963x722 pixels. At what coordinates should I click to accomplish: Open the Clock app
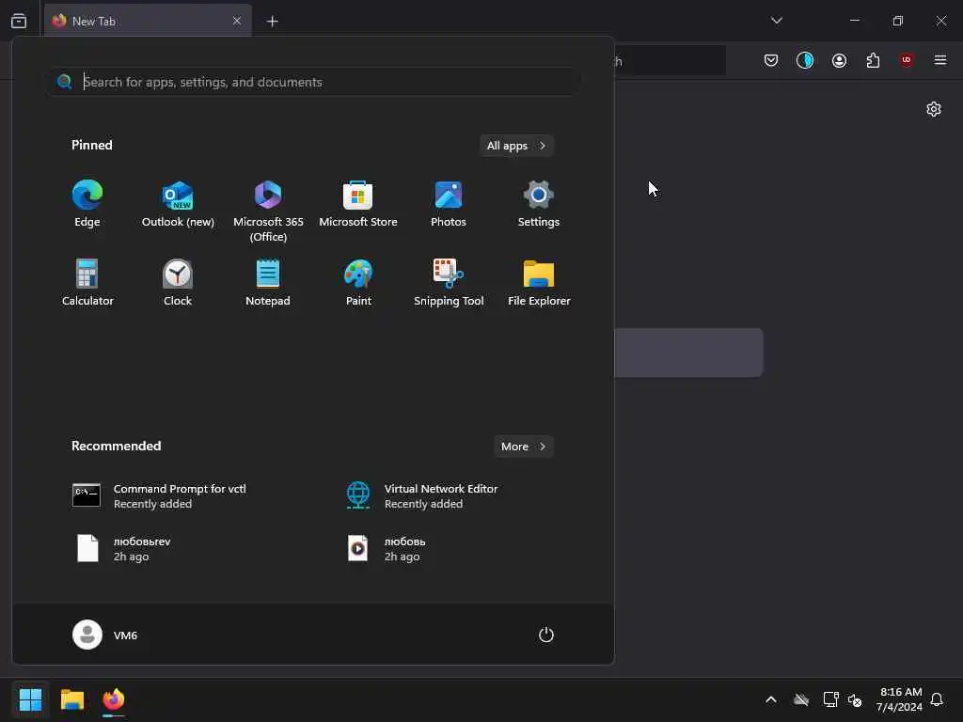point(178,283)
